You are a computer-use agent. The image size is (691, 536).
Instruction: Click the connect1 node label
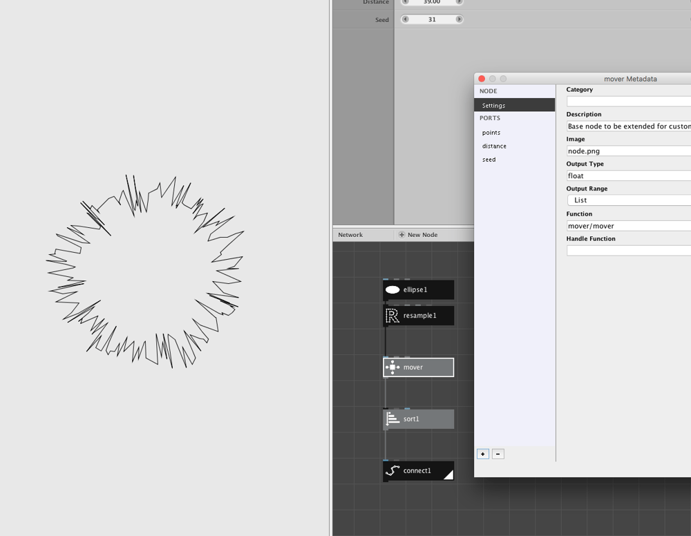(x=417, y=471)
